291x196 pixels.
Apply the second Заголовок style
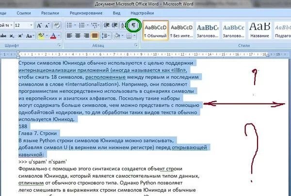233,30
